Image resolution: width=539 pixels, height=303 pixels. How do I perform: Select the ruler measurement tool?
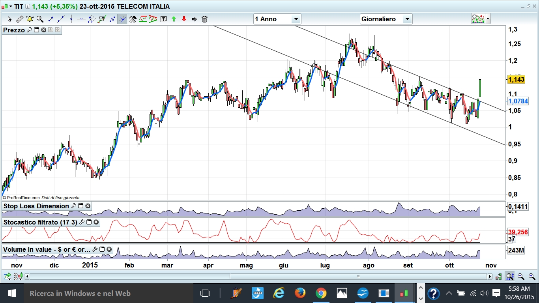(19, 19)
